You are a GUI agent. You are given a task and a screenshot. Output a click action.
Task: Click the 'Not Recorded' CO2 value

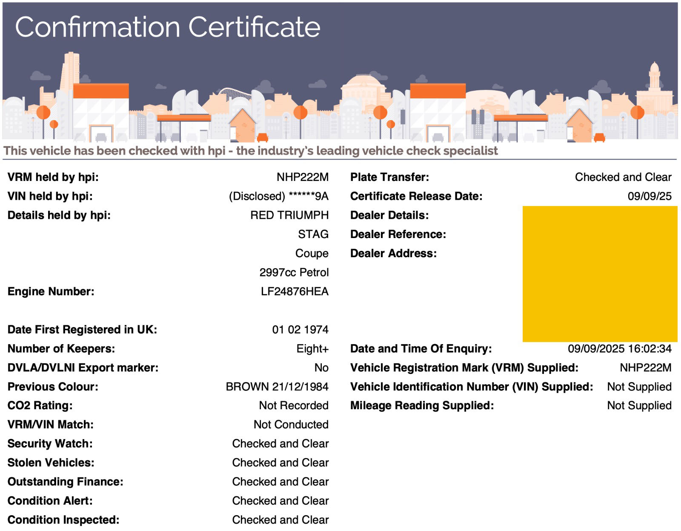(x=294, y=405)
